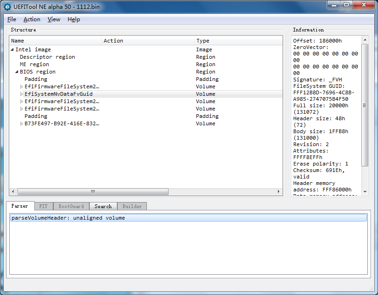Click the Erase polarity: 1 text
Viewport: 378px width, 295px height.
pos(321,164)
